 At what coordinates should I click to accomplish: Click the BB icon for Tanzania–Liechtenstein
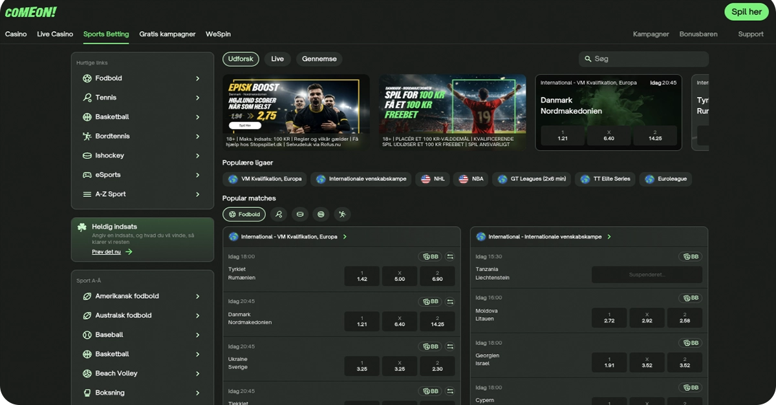691,256
